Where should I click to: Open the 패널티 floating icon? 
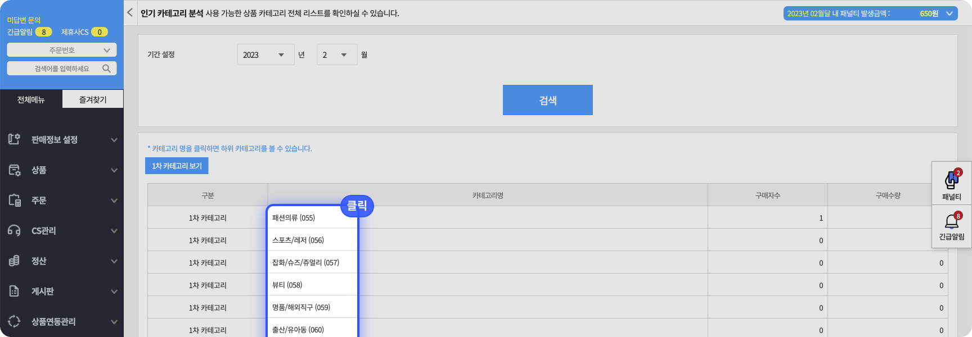pos(951,181)
